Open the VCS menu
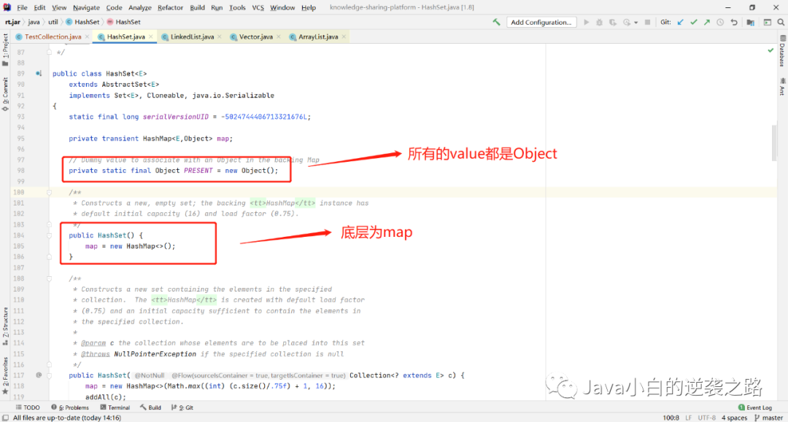Image resolution: width=788 pixels, height=422 pixels. [x=258, y=7]
